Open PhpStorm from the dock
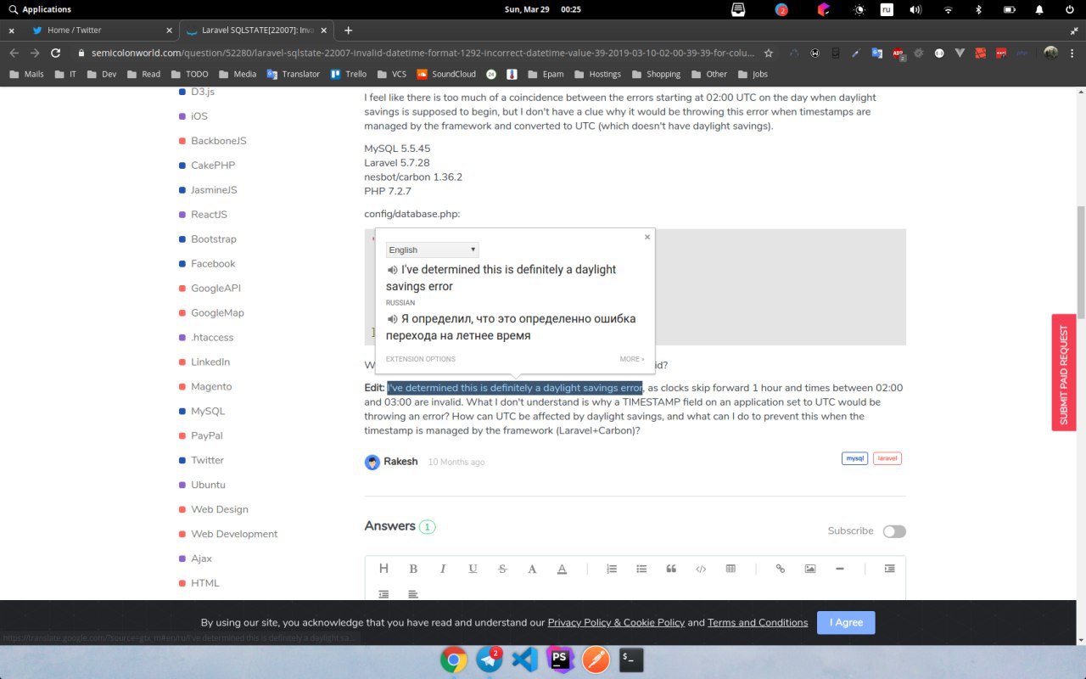The width and height of the screenshot is (1086, 679). 560,659
